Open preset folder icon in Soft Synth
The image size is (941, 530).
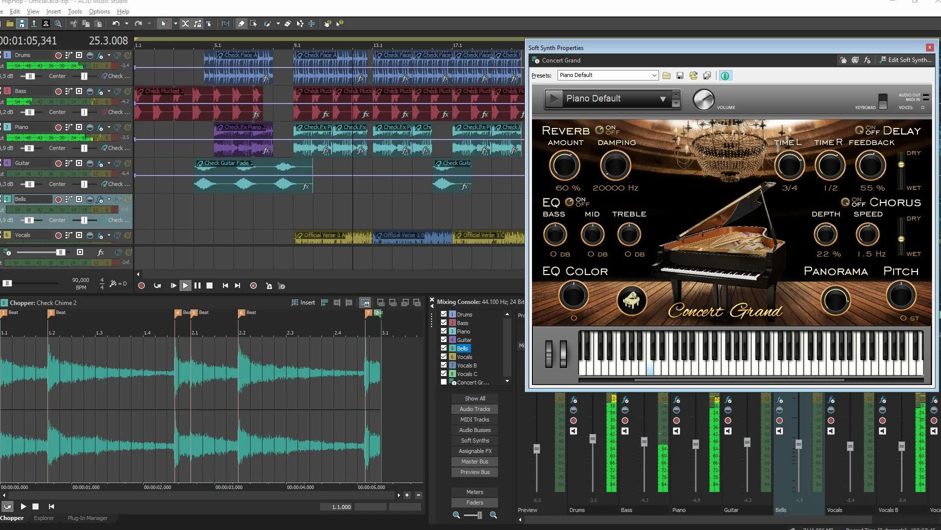click(x=666, y=75)
